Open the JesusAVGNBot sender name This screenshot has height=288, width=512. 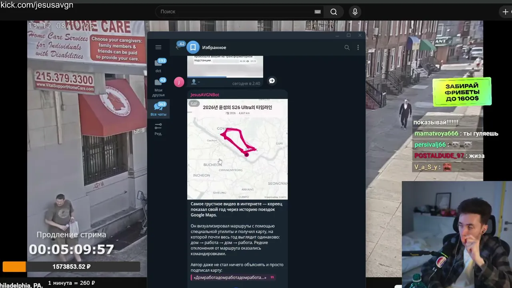[205, 95]
